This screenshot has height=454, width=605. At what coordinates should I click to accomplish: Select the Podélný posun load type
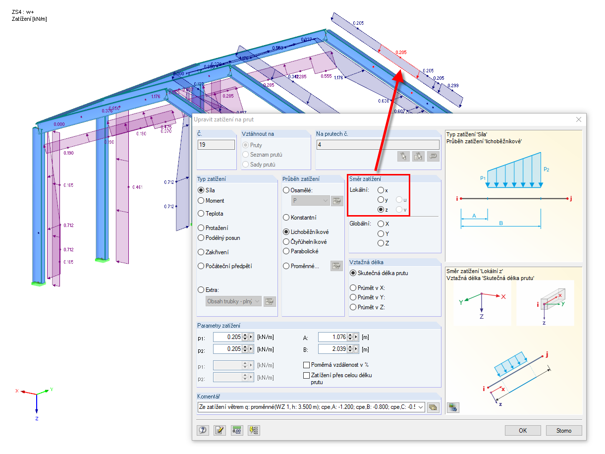(201, 238)
